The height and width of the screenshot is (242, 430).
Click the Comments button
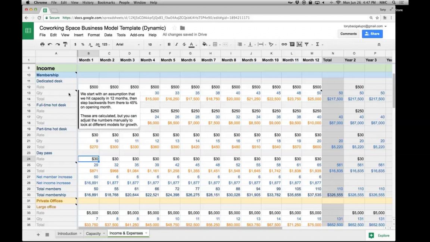[x=348, y=34]
